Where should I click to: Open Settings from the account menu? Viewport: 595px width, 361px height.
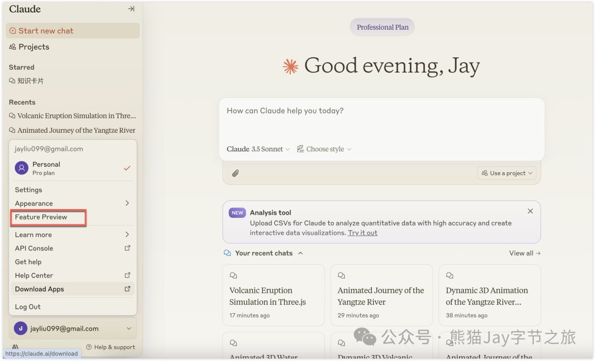(x=29, y=190)
